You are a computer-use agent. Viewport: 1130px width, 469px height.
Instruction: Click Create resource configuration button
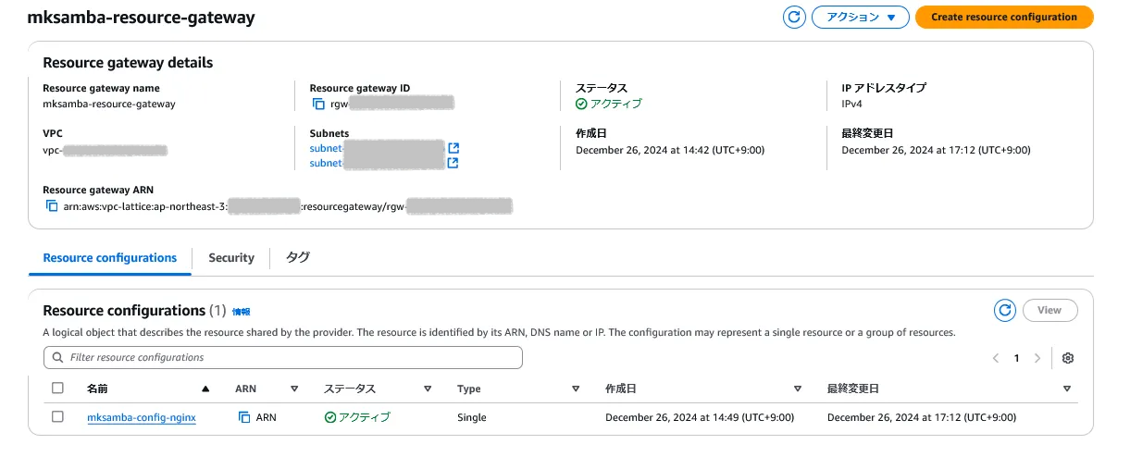point(1003,17)
